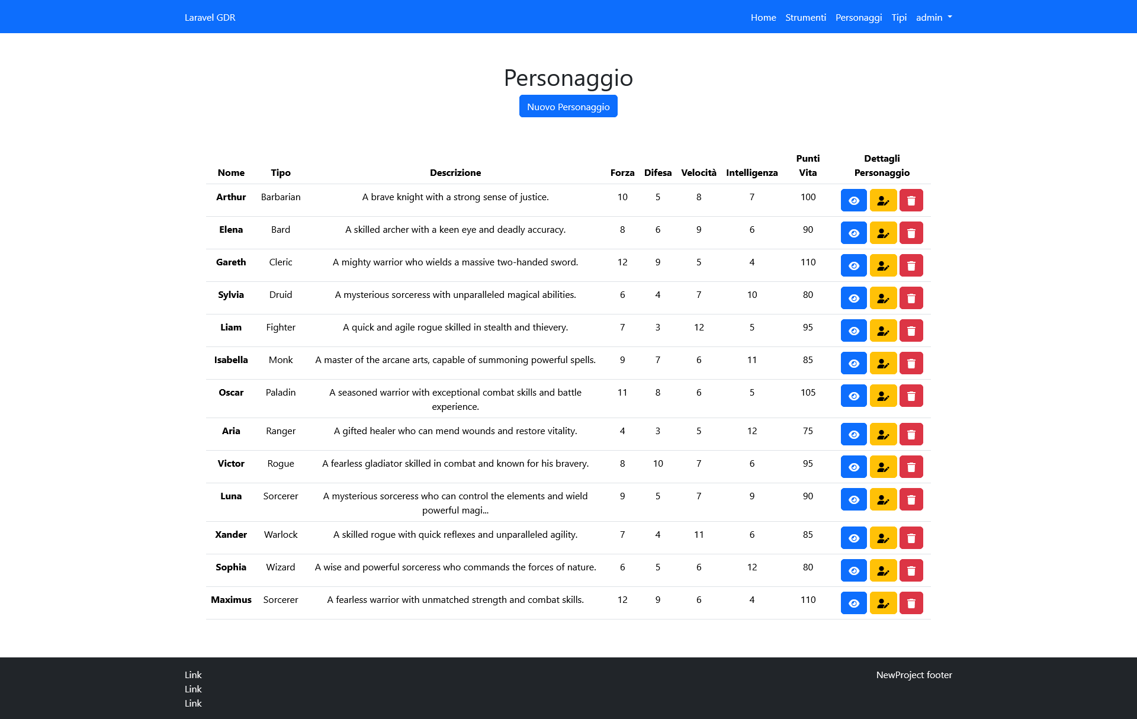Open the Tipi navigation entry
This screenshot has width=1137, height=719.
click(x=898, y=17)
